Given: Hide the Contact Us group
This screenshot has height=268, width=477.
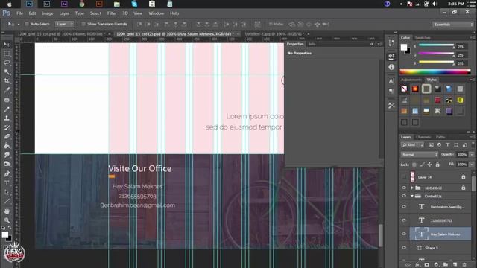Looking at the screenshot, I should pyautogui.click(x=404, y=196).
